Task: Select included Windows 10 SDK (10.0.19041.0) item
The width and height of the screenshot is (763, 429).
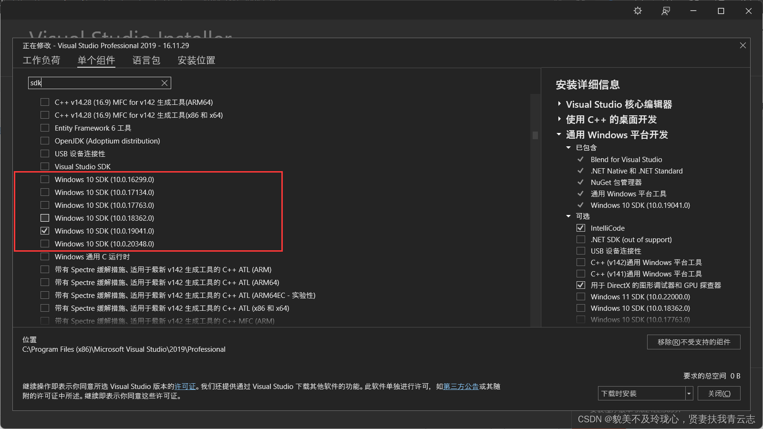Action: click(x=640, y=205)
